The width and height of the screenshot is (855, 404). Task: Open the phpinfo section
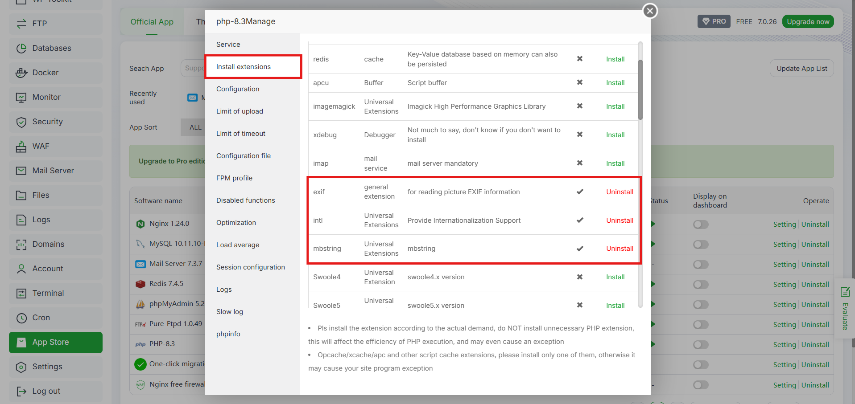(252, 334)
